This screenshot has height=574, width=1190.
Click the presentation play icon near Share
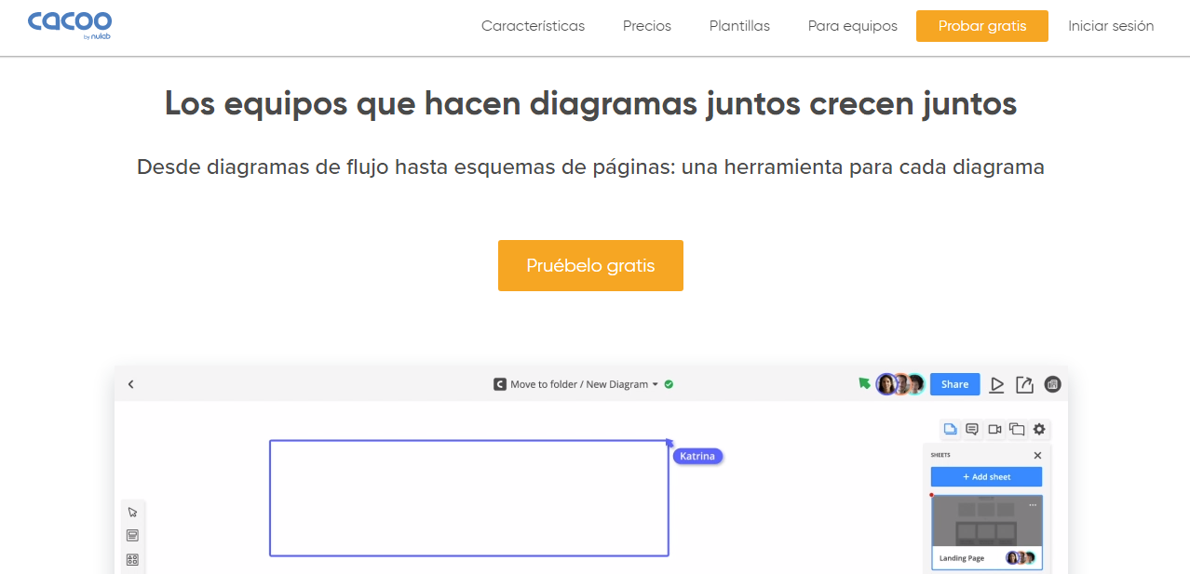tap(997, 384)
